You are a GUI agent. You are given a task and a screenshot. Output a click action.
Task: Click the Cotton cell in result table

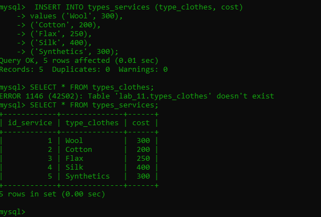(x=79, y=150)
